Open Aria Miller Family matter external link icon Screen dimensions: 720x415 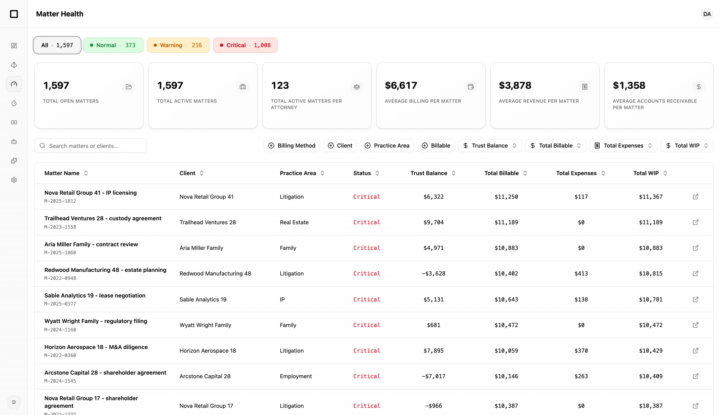[696, 248]
